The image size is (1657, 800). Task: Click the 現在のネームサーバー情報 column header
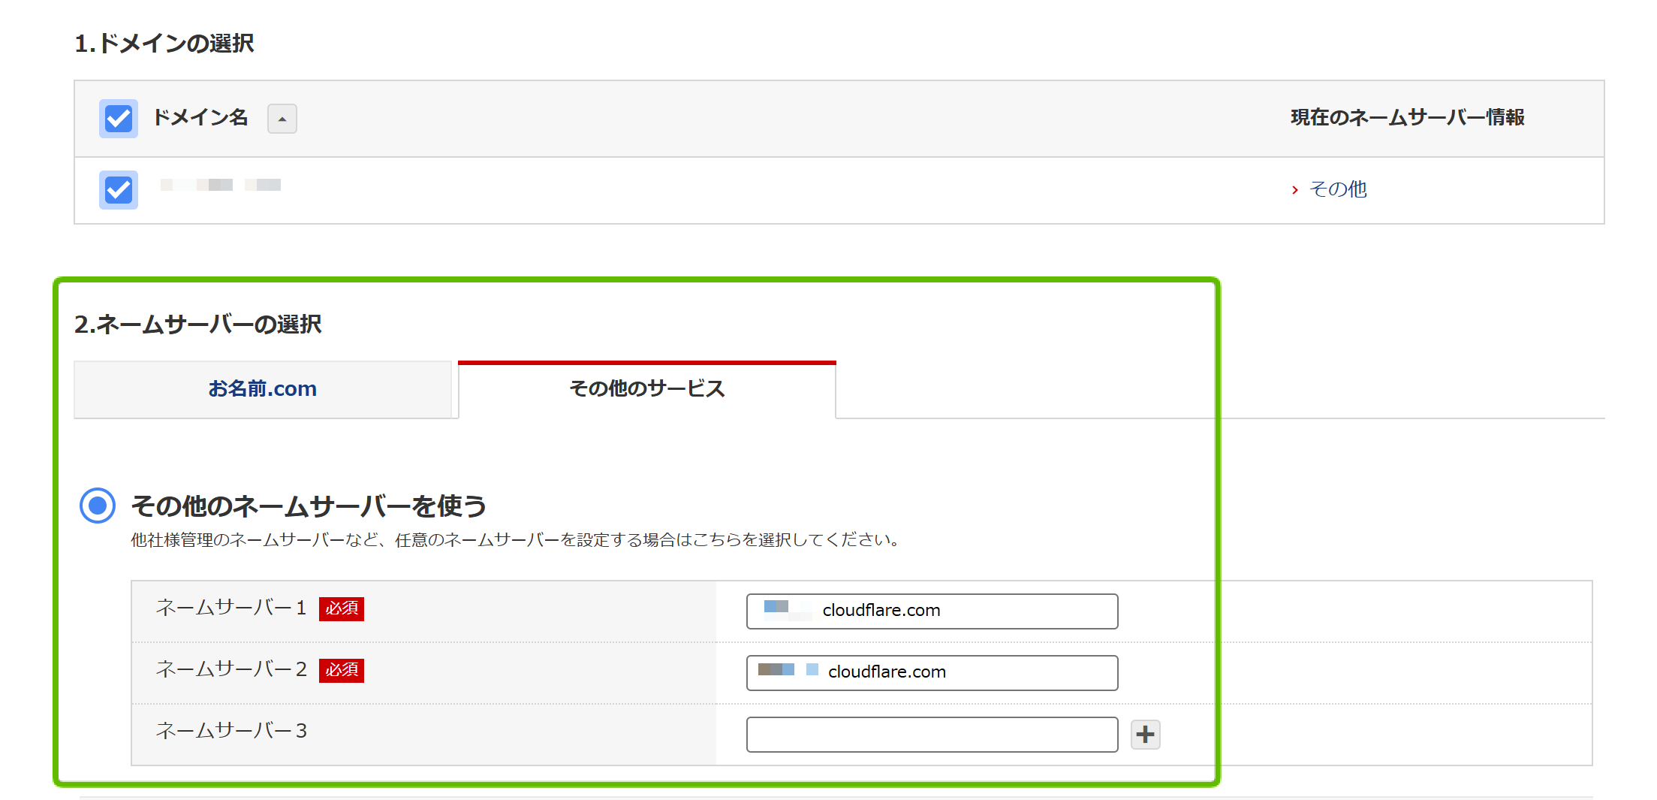[x=1407, y=118]
